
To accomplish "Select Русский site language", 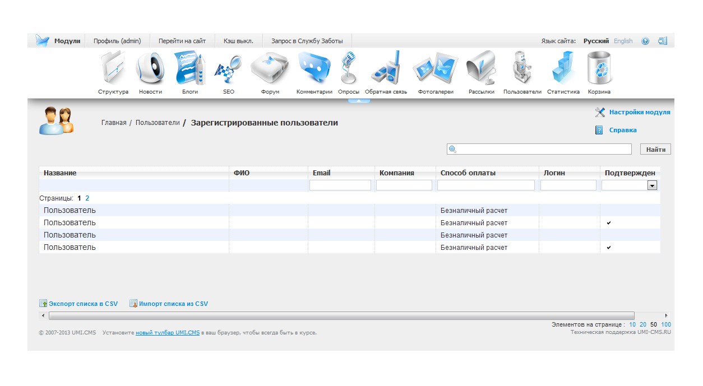I will click(x=596, y=41).
